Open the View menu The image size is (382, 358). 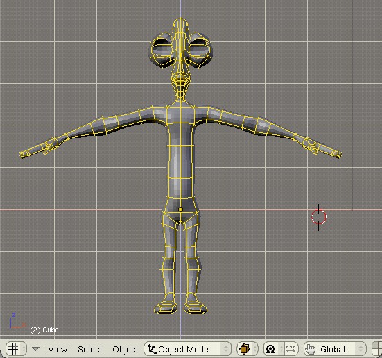click(x=58, y=350)
